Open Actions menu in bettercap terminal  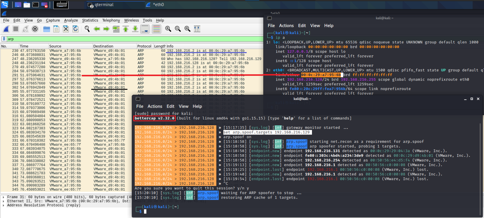(155, 106)
